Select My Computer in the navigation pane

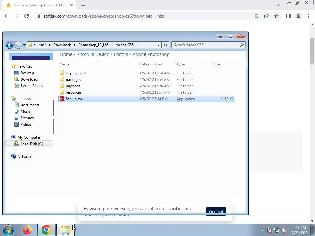[29, 137]
